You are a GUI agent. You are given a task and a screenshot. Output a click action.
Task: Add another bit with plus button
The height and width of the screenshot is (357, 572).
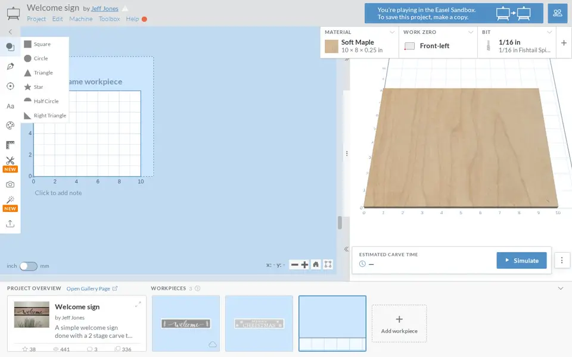tap(564, 43)
